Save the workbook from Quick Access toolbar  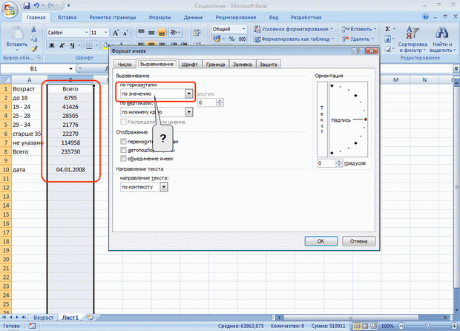pyautogui.click(x=26, y=6)
